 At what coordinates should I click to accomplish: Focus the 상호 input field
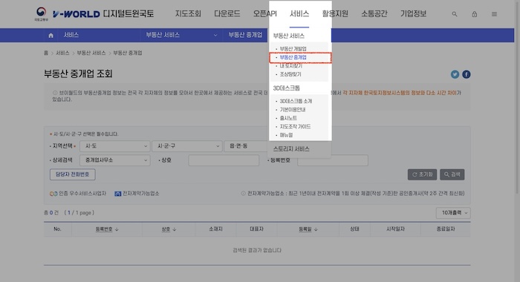(x=224, y=160)
